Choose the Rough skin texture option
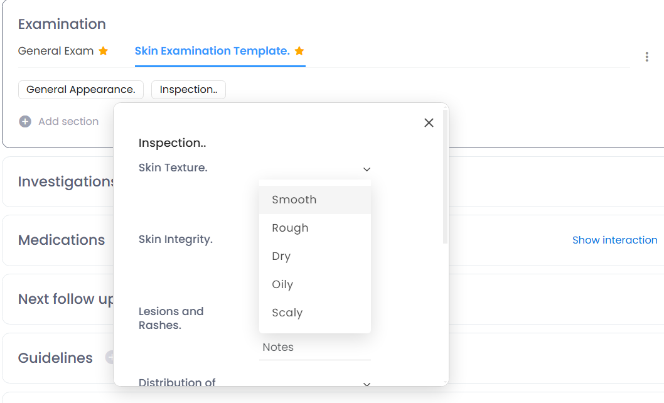 [290, 228]
